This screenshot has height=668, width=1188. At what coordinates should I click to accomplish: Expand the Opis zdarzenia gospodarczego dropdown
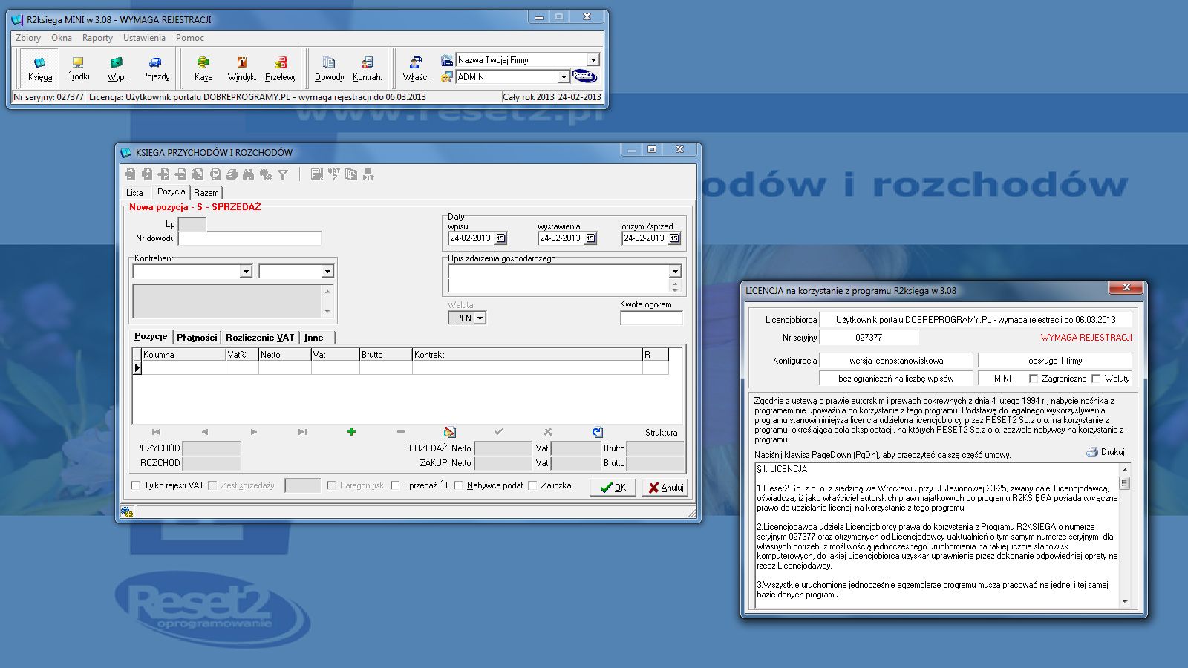click(675, 272)
